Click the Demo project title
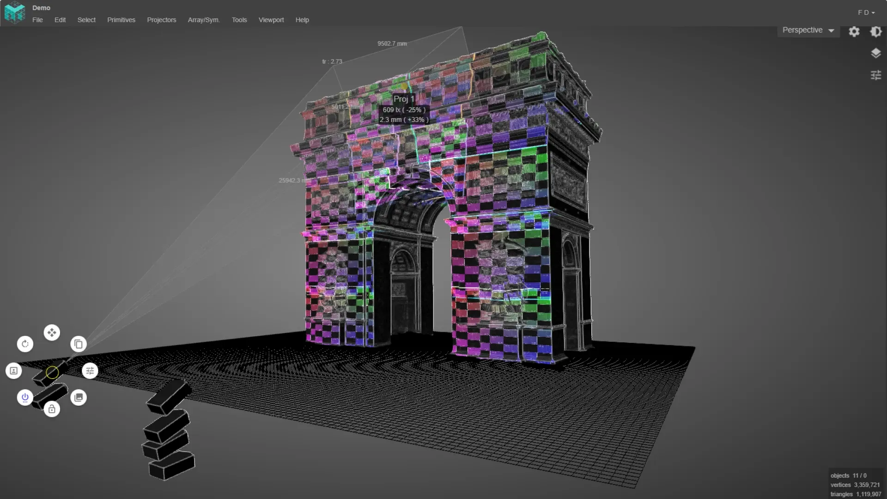Image resolution: width=887 pixels, height=499 pixels. pyautogui.click(x=41, y=7)
